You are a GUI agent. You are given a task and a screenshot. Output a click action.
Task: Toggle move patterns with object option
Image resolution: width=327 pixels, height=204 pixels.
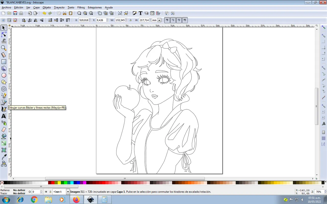185,20
